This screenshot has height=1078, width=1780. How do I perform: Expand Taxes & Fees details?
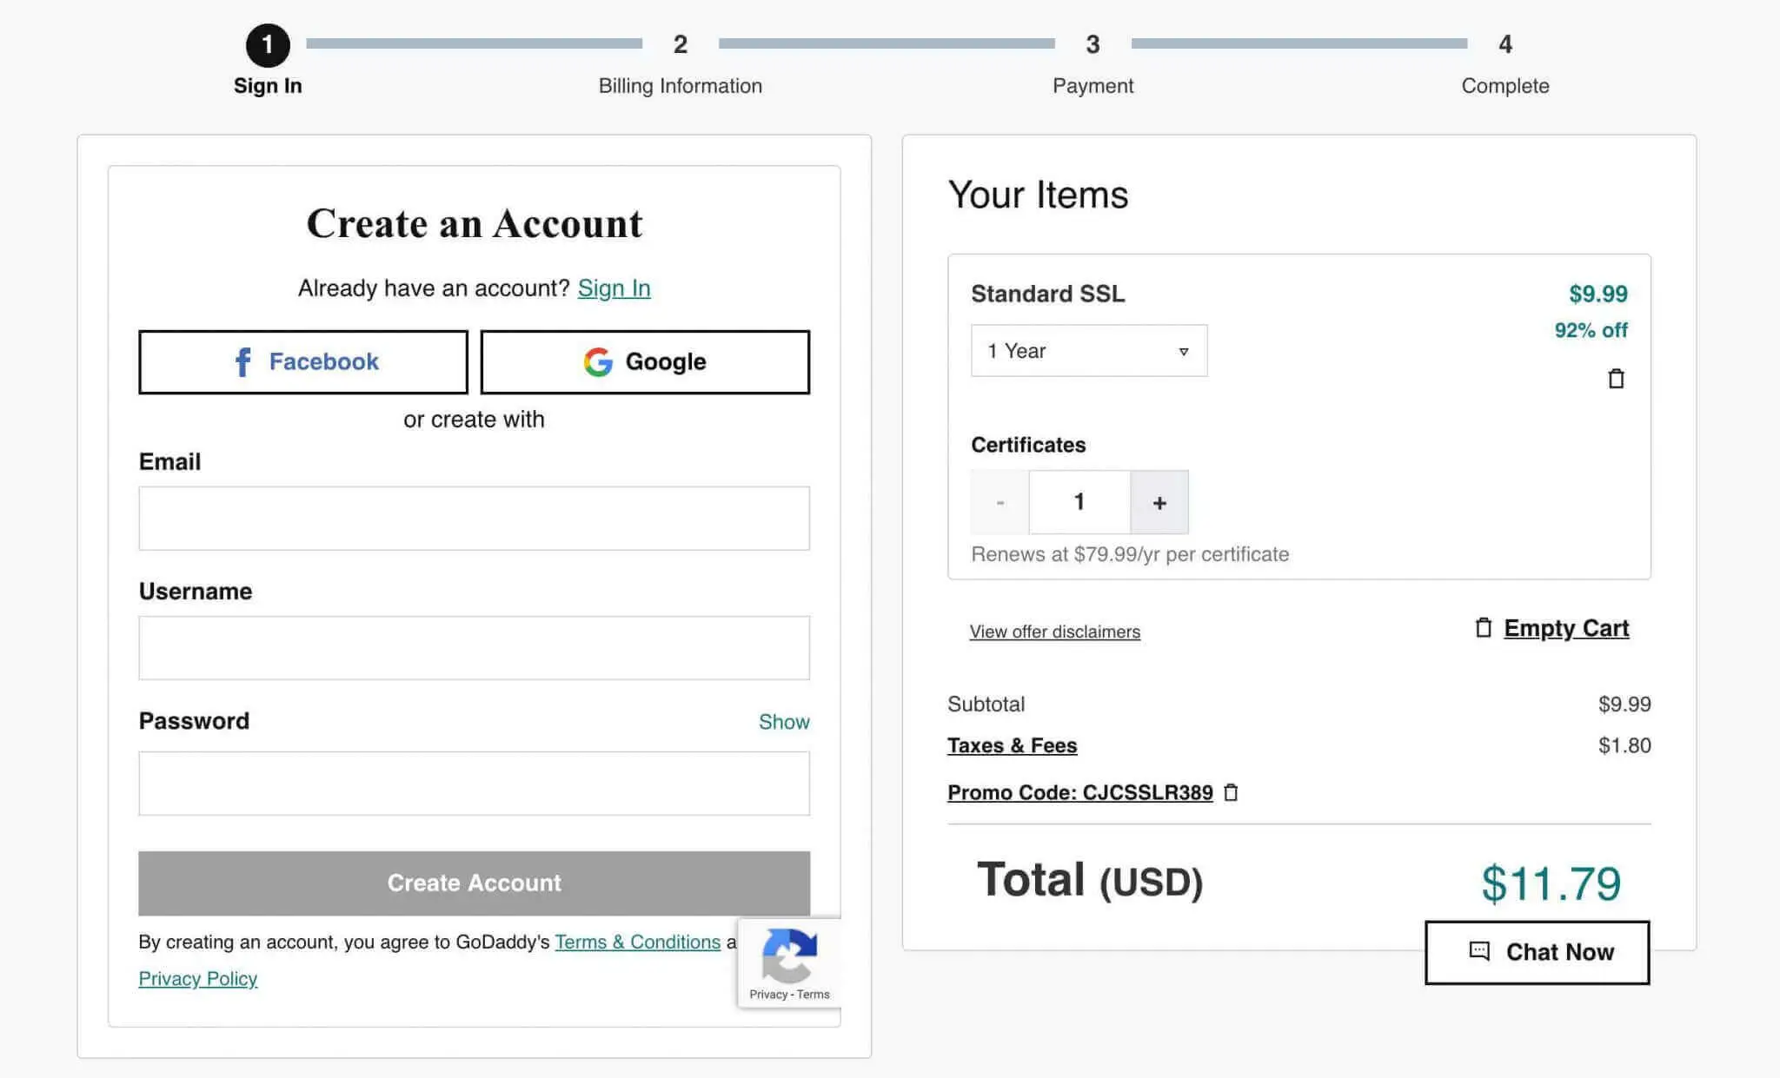pos(1012,745)
